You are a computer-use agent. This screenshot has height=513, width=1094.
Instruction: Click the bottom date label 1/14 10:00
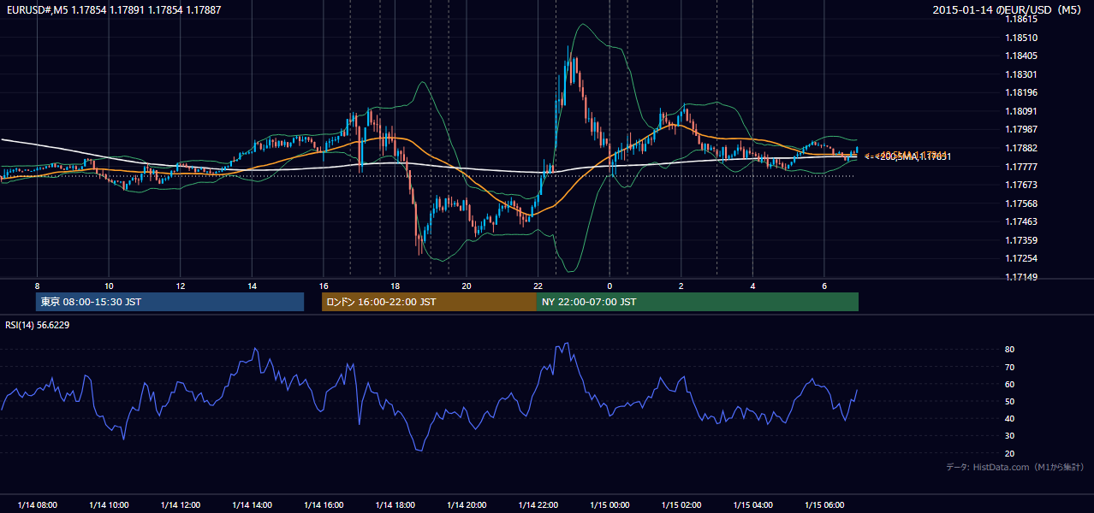coord(109,505)
